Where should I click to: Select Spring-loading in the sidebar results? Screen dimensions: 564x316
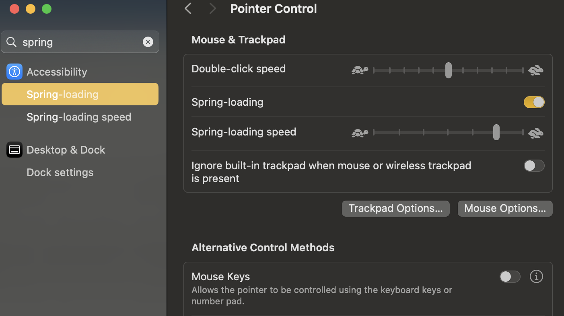[x=62, y=94]
